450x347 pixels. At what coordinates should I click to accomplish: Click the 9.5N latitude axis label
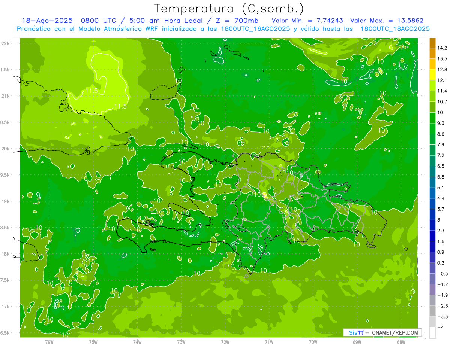pyautogui.click(x=6, y=175)
